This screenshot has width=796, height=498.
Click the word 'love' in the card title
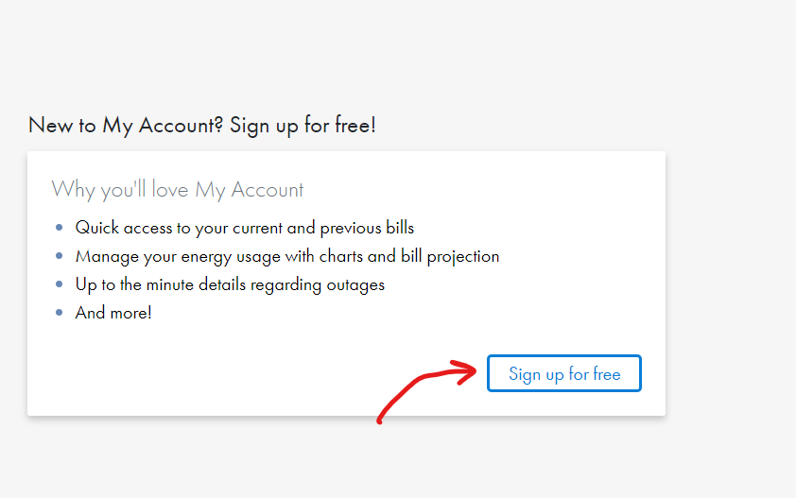(x=171, y=190)
